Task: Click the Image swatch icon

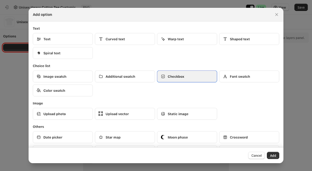Action: pos(39,76)
